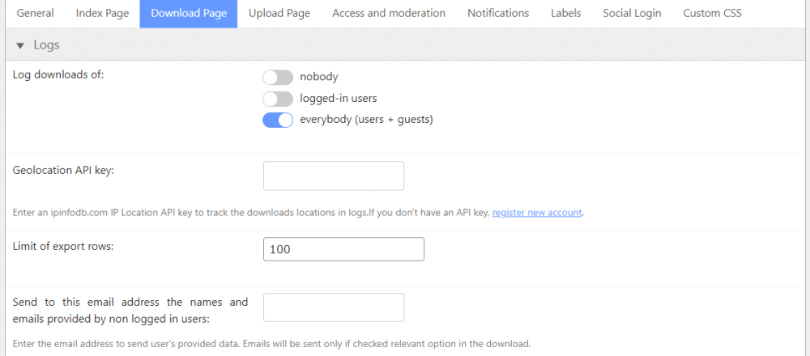
Task: Select the Download Page tab
Action: pos(188,14)
